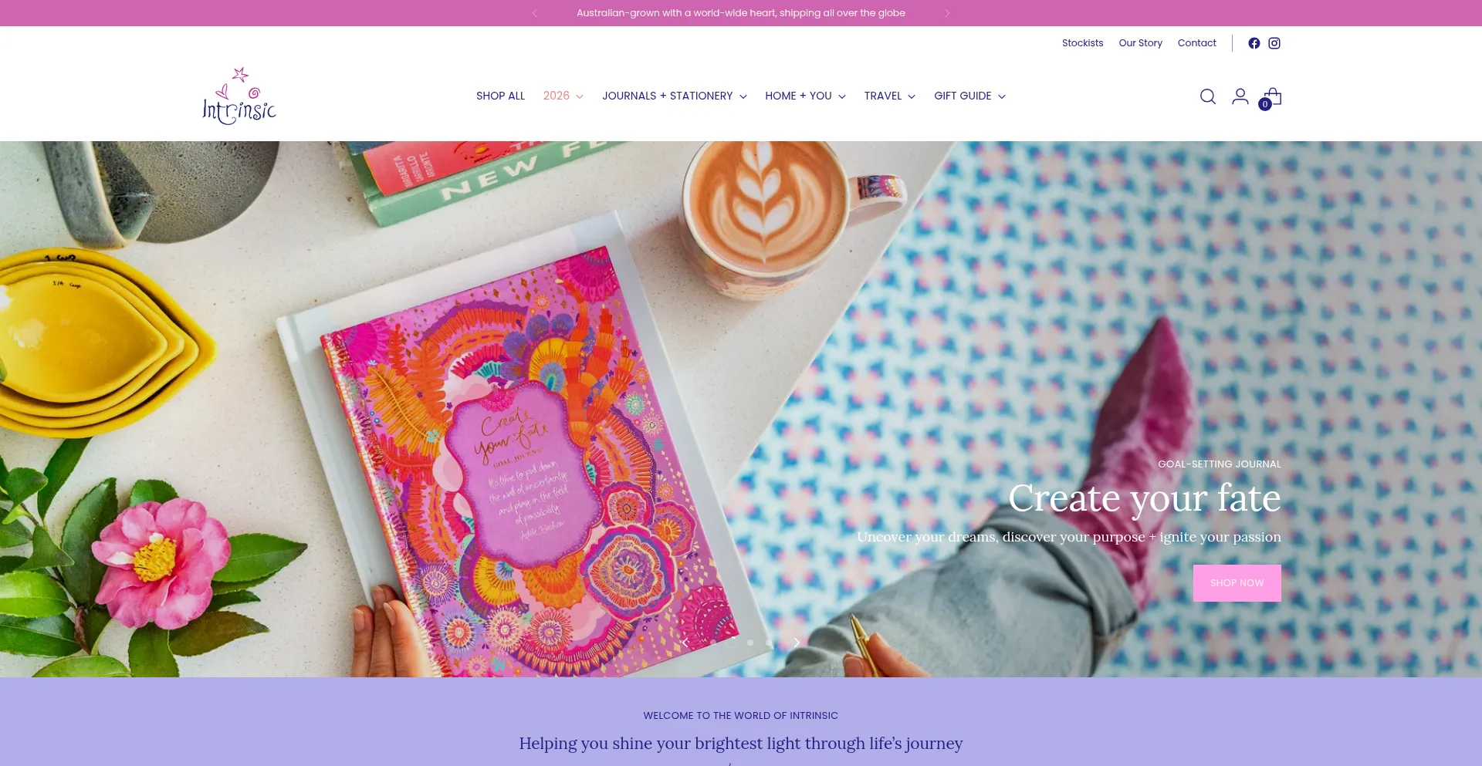Expand the Travel dropdown menu
Screen dimensions: 1482x766
889,96
